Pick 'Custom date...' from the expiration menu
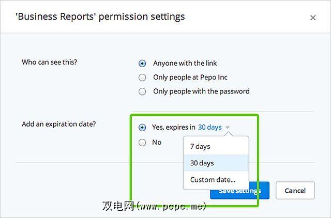 [213, 180]
